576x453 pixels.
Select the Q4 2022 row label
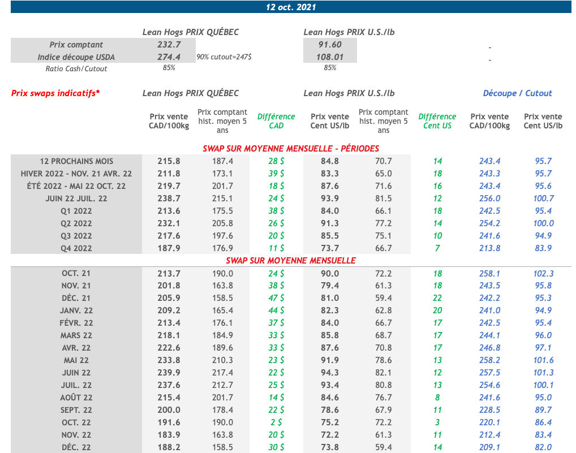tap(76, 248)
